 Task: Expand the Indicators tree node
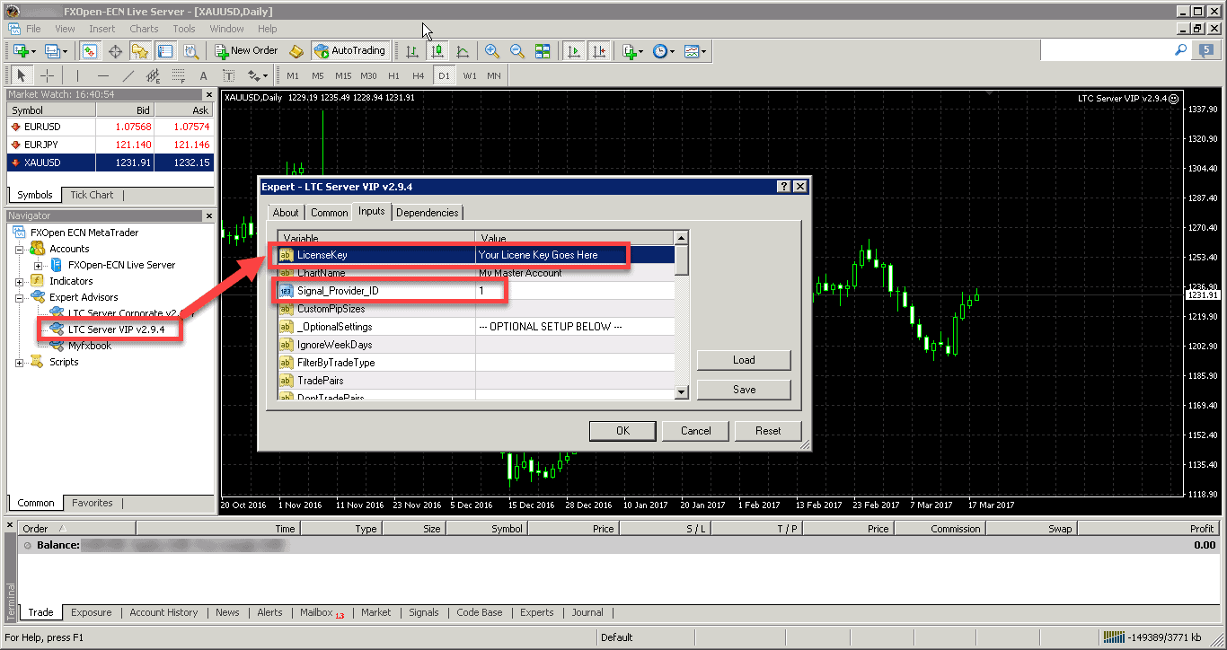[20, 281]
